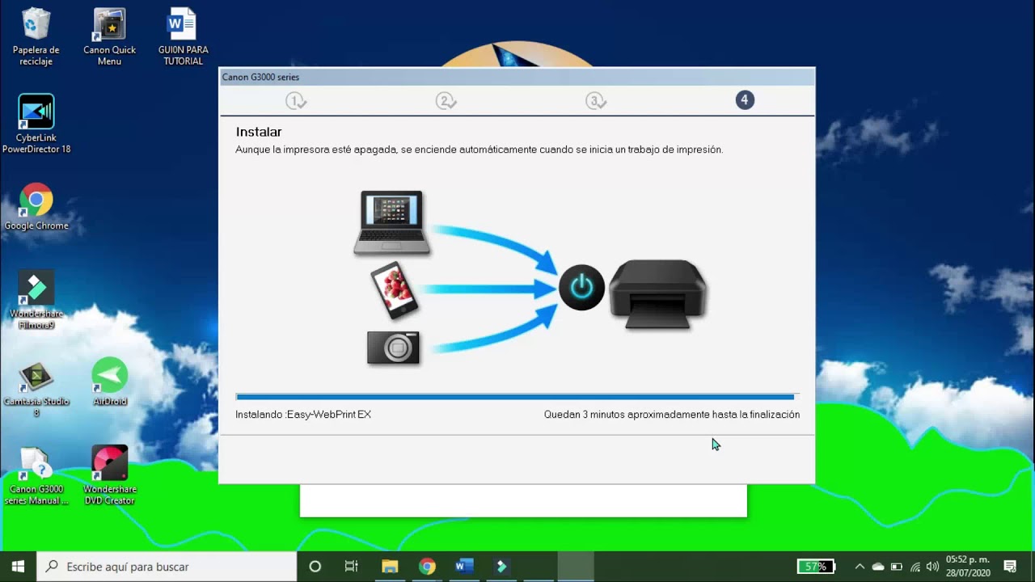Click the active step 4 indicator
The height and width of the screenshot is (582, 1035).
(x=745, y=100)
